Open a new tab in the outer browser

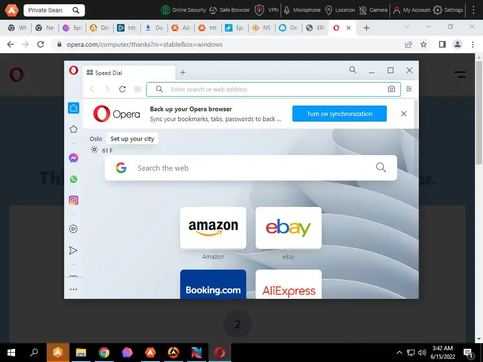tap(366, 28)
